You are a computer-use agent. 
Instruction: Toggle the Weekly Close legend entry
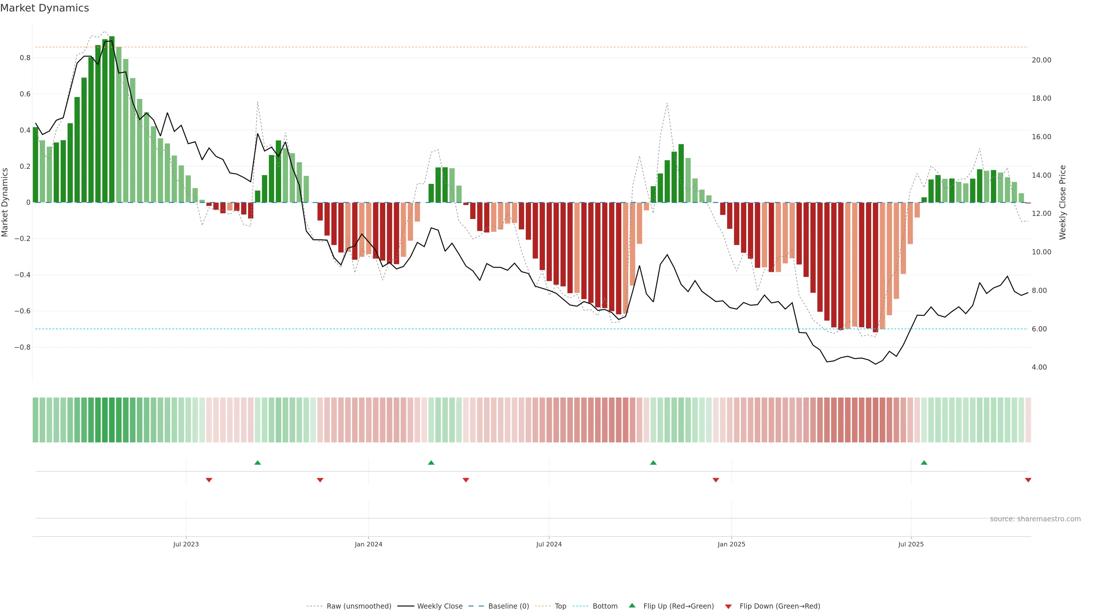[x=439, y=606]
